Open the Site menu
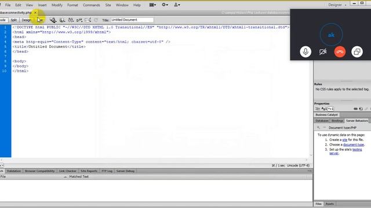The image size is (371, 208). click(x=108, y=5)
